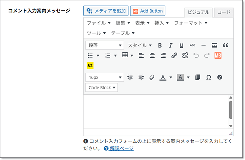Screen dimensions: 245x160
Task: Switch to the ビジュアル tab
Action: click(x=198, y=12)
